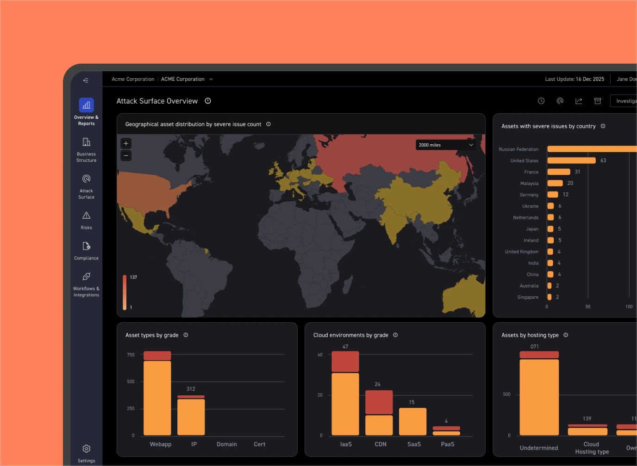Go to Business Structure section
The width and height of the screenshot is (637, 466).
pos(86,149)
